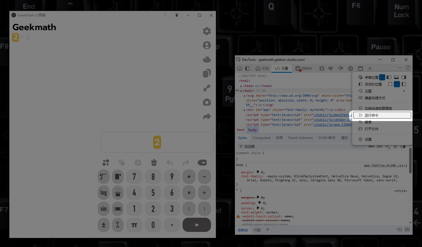Toggle the :hov element state panel
This screenshot has width=422, height=247.
coord(371,146)
